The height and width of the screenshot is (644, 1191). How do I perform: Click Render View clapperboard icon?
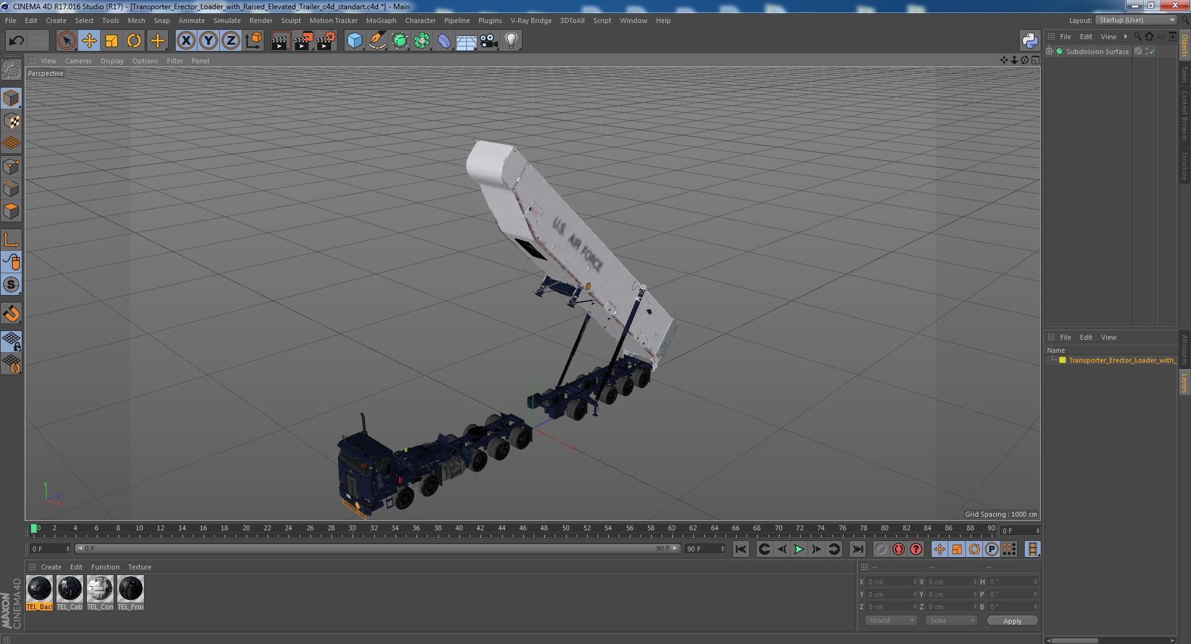pos(281,41)
